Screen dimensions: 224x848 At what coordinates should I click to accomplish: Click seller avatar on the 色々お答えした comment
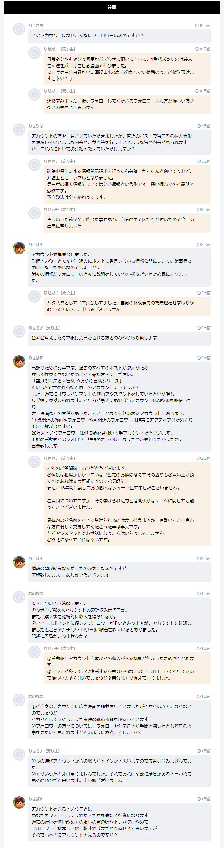coord(19,331)
